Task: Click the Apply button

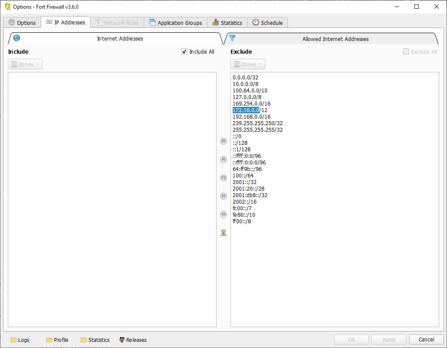Action: [x=389, y=340]
